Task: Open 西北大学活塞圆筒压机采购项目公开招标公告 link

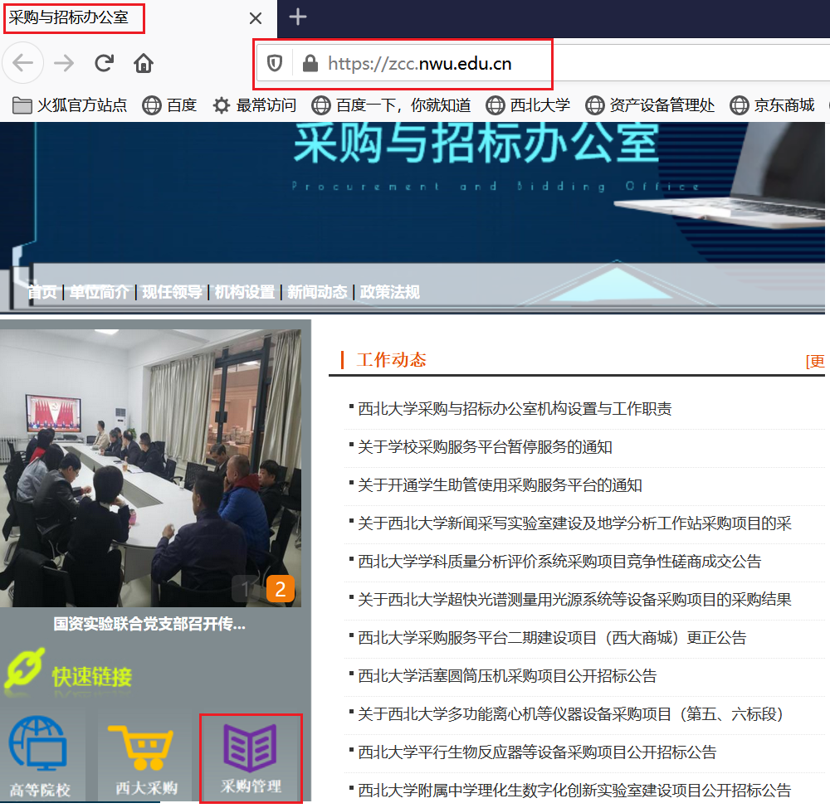Action: 507,676
